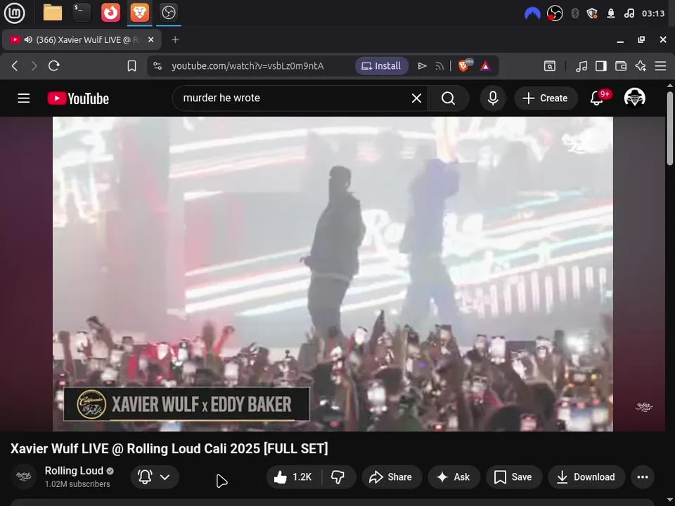The image size is (675, 506).
Task: Click the Share button
Action: 391,476
